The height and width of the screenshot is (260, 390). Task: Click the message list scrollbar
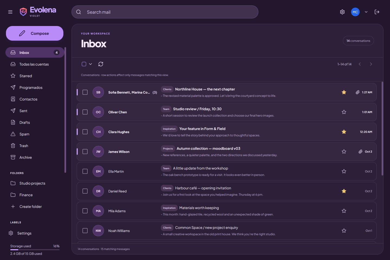382,129
